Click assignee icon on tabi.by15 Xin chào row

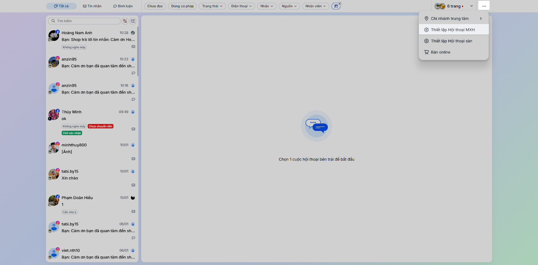(133, 172)
